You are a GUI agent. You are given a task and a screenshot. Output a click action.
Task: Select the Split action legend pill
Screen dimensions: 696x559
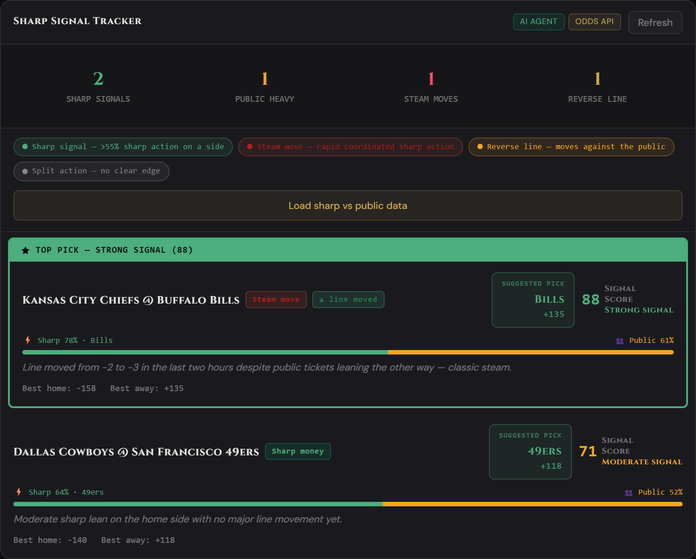pos(91,171)
